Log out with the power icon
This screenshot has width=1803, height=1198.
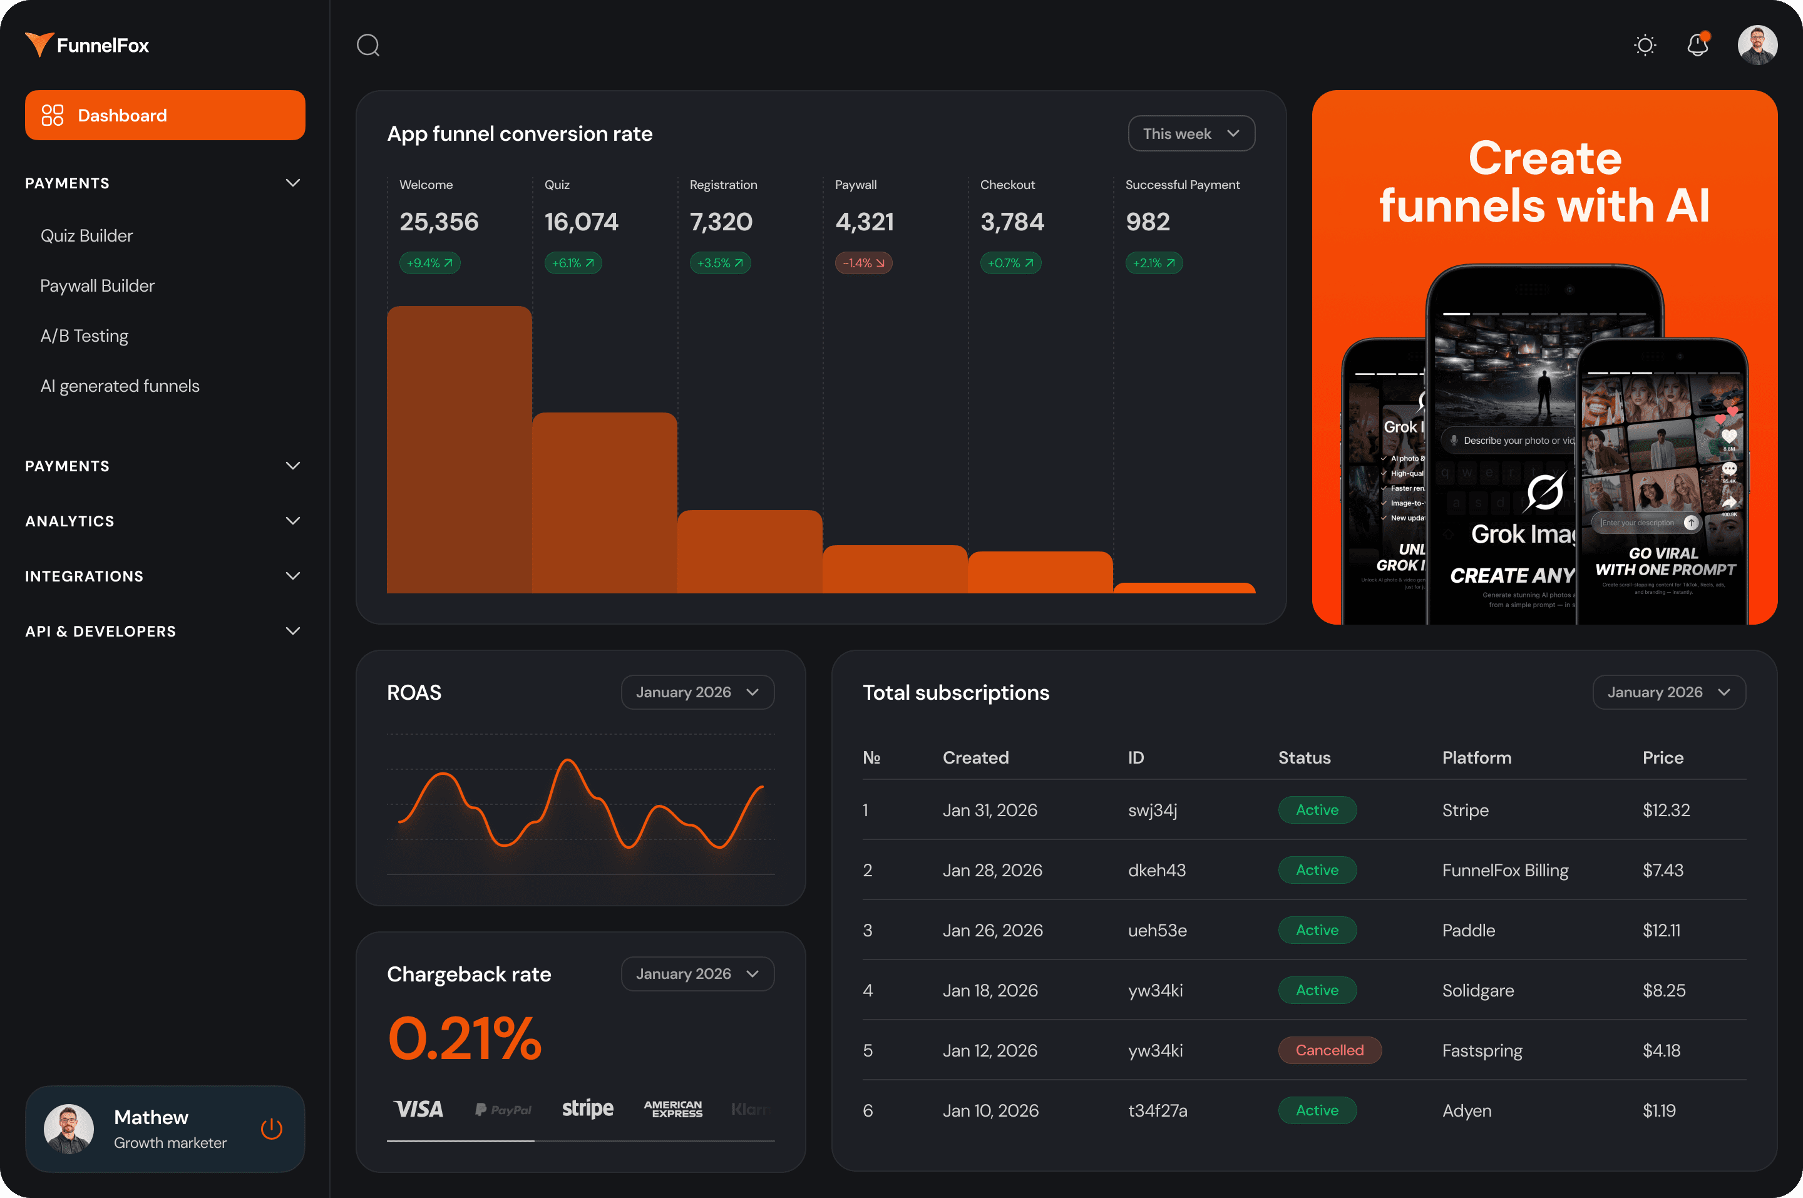(x=271, y=1129)
